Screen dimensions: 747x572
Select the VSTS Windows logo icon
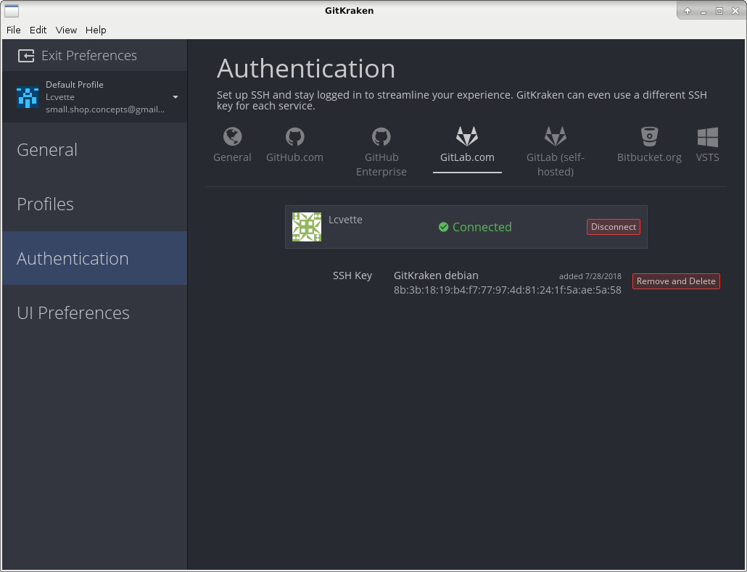coord(707,137)
